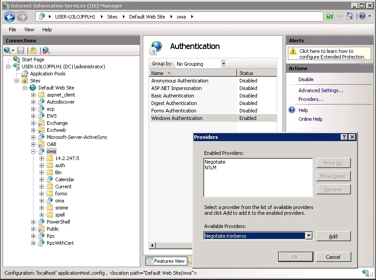This screenshot has width=376, height=280.
Task: Click the Providers dialog question-mark help button
Action: (344, 137)
